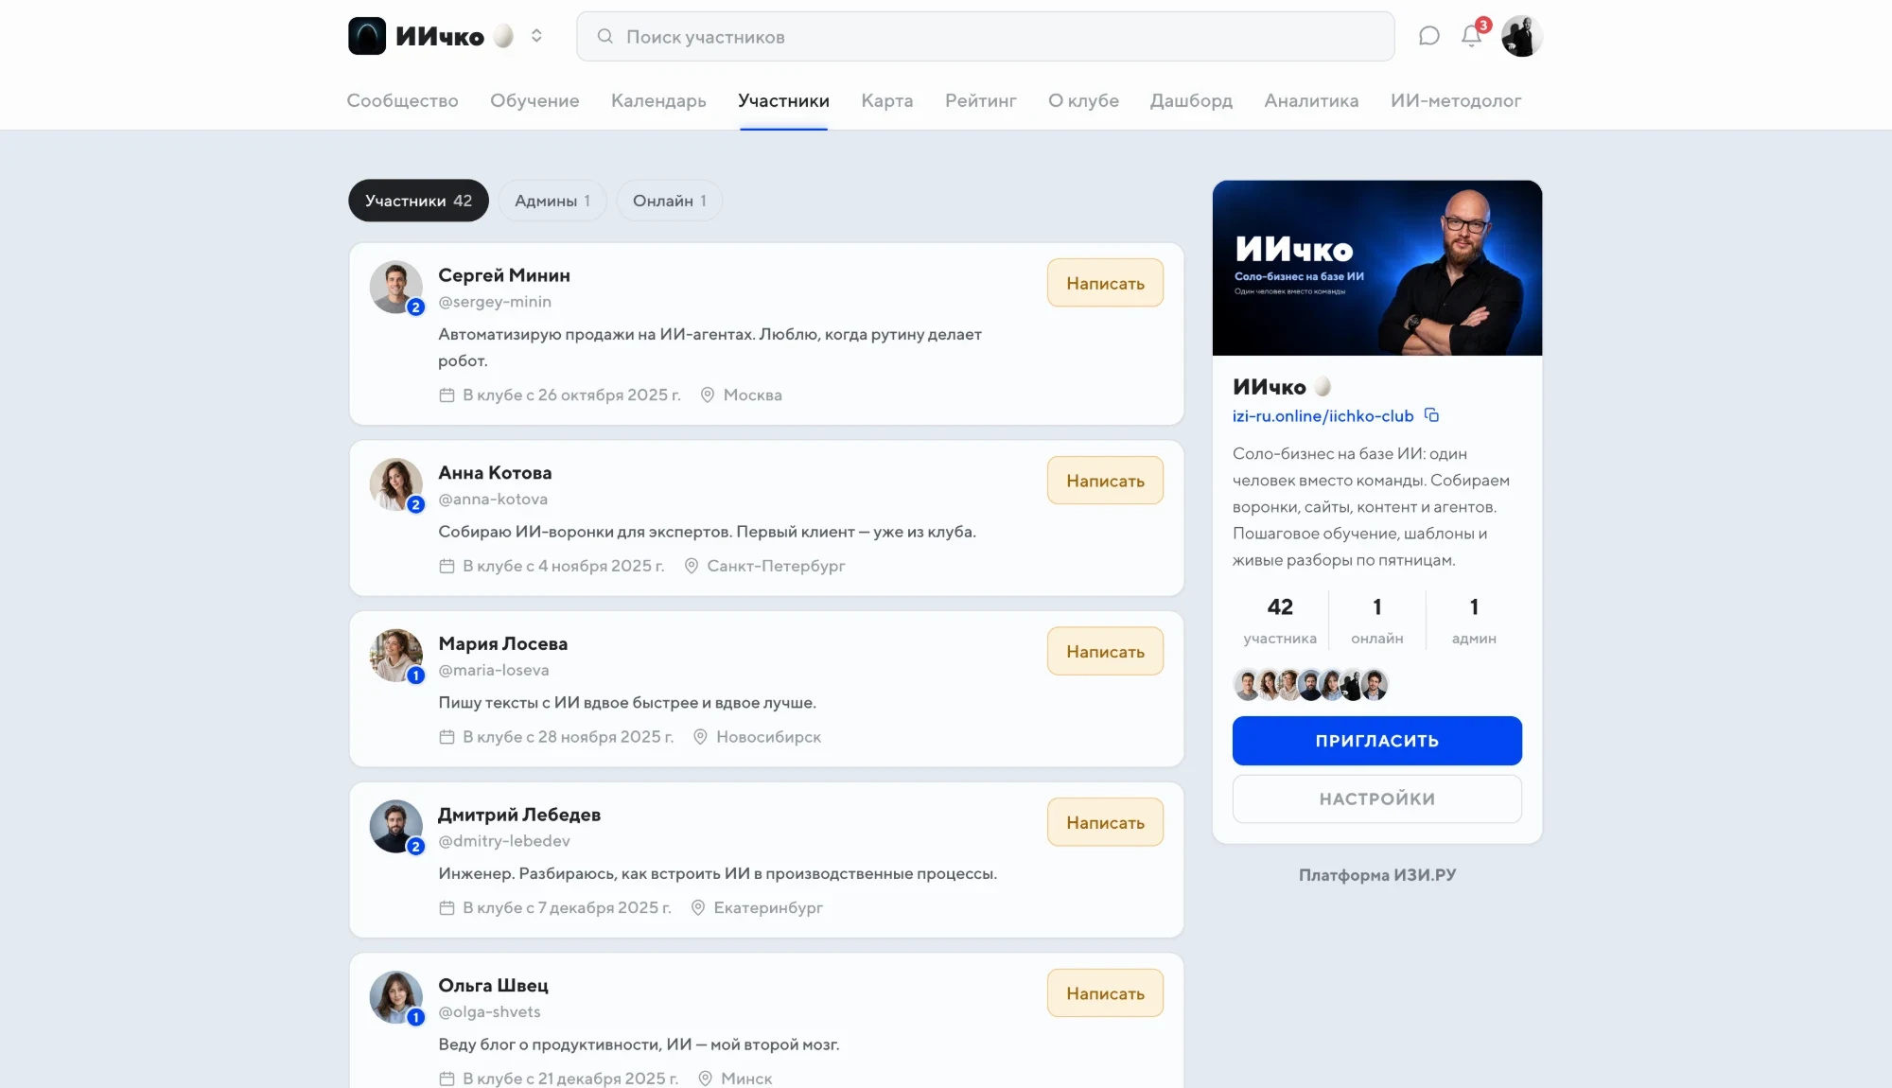Filter by Онлайн 1 pill

click(669, 201)
